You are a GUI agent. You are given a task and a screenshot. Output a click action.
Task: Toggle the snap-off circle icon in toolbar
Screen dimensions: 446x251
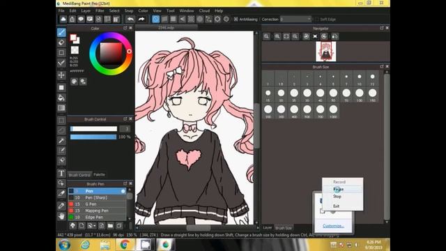(155, 20)
